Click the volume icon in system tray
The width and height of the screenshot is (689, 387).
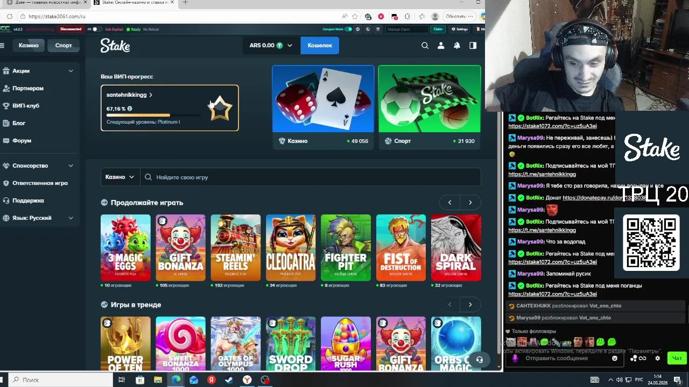[x=620, y=380]
